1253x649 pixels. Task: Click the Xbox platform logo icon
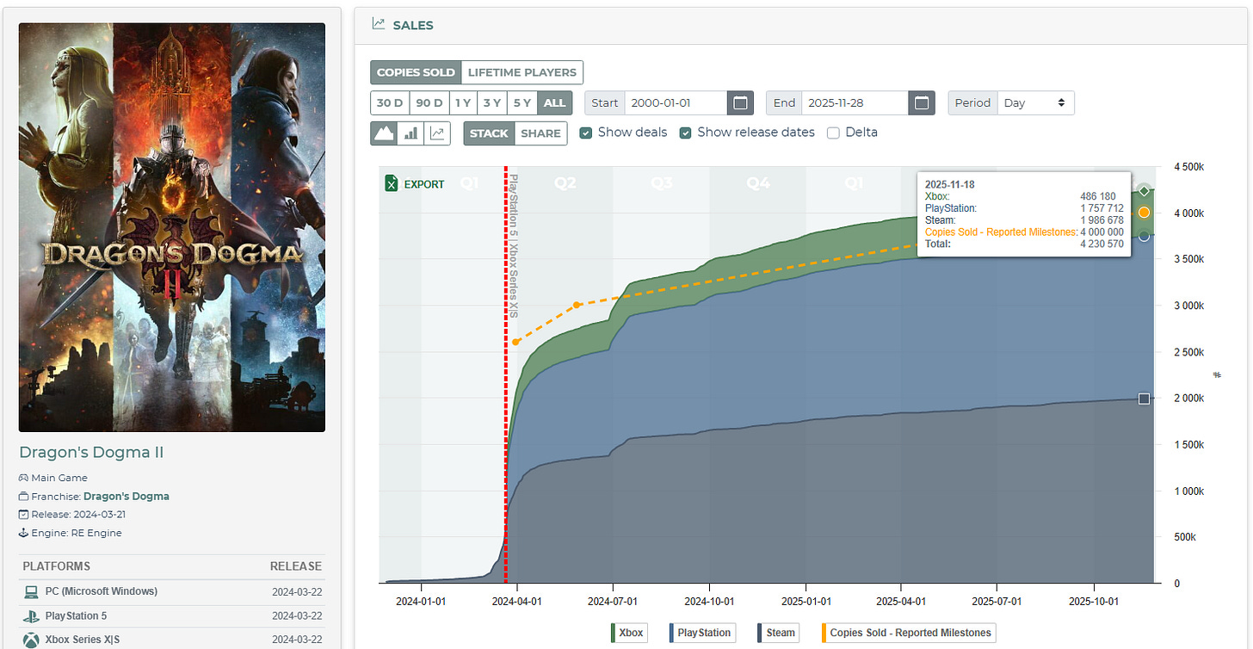click(31, 640)
